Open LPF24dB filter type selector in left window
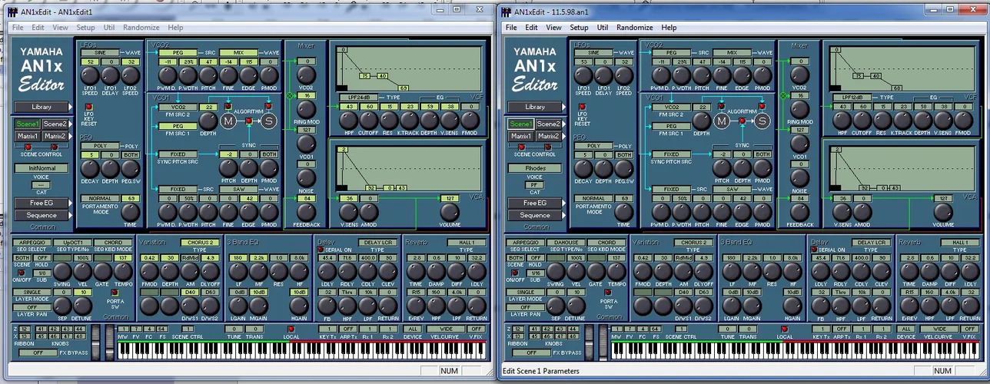Screen dimensions: 990x384 pos(358,98)
